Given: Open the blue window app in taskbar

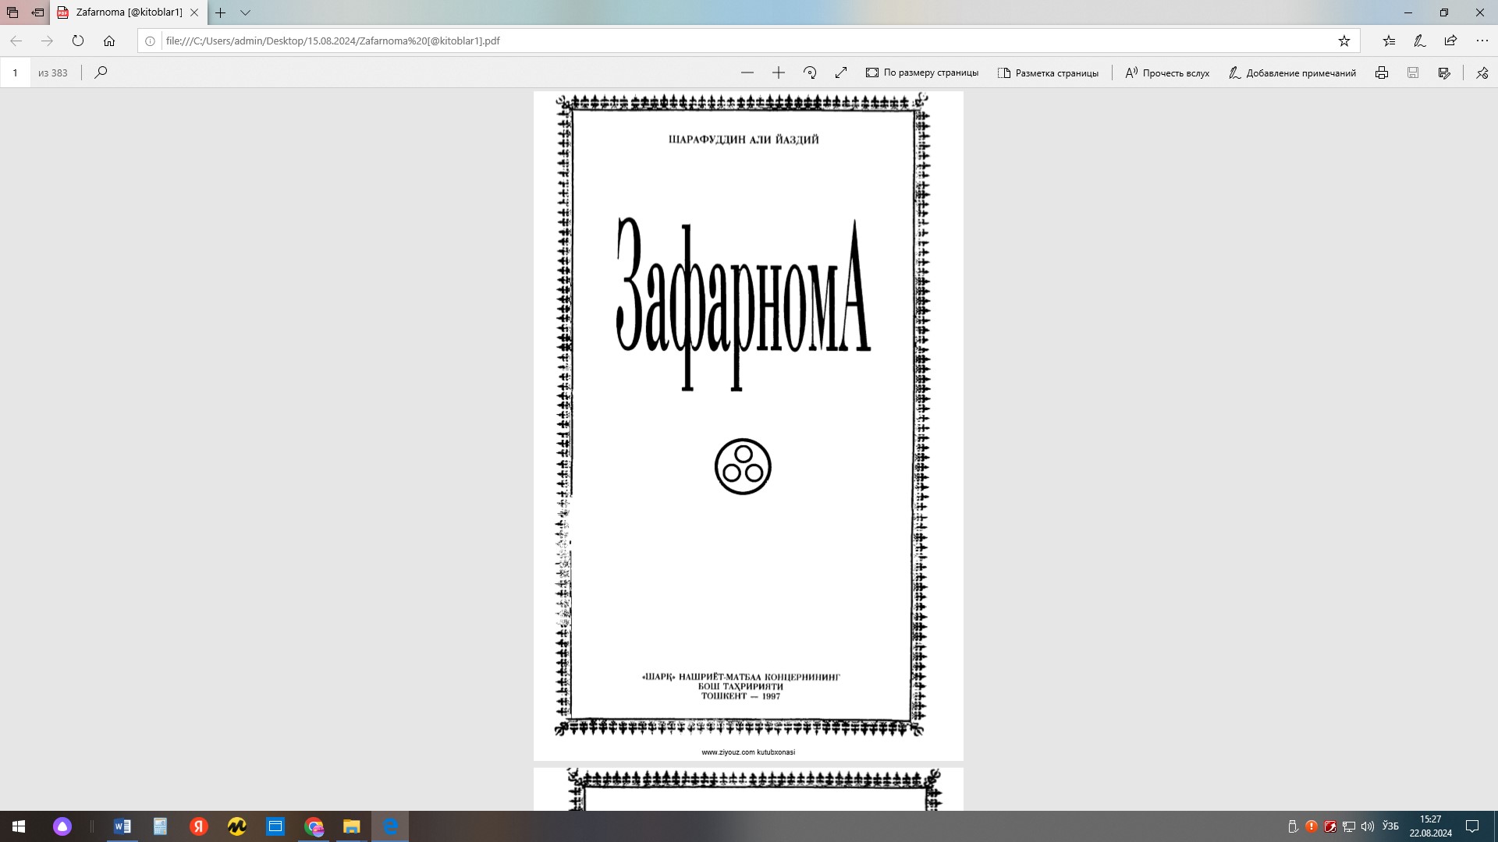Looking at the screenshot, I should click(275, 826).
